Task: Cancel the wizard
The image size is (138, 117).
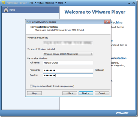Action: click(x=102, y=93)
